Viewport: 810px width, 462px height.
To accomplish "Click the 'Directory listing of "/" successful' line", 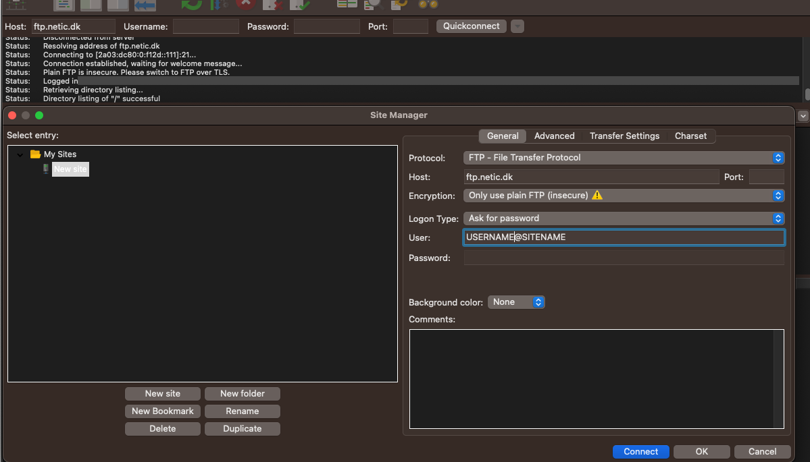I will click(102, 98).
